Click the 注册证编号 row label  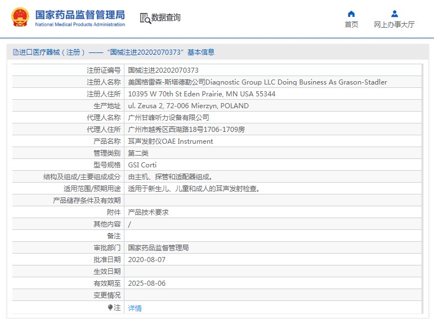point(104,70)
